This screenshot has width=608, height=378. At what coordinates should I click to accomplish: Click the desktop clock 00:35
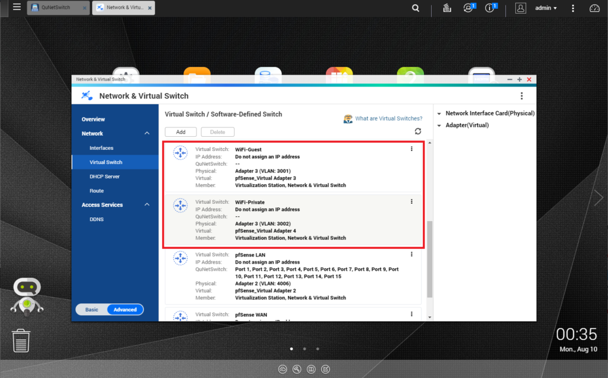[x=577, y=334]
